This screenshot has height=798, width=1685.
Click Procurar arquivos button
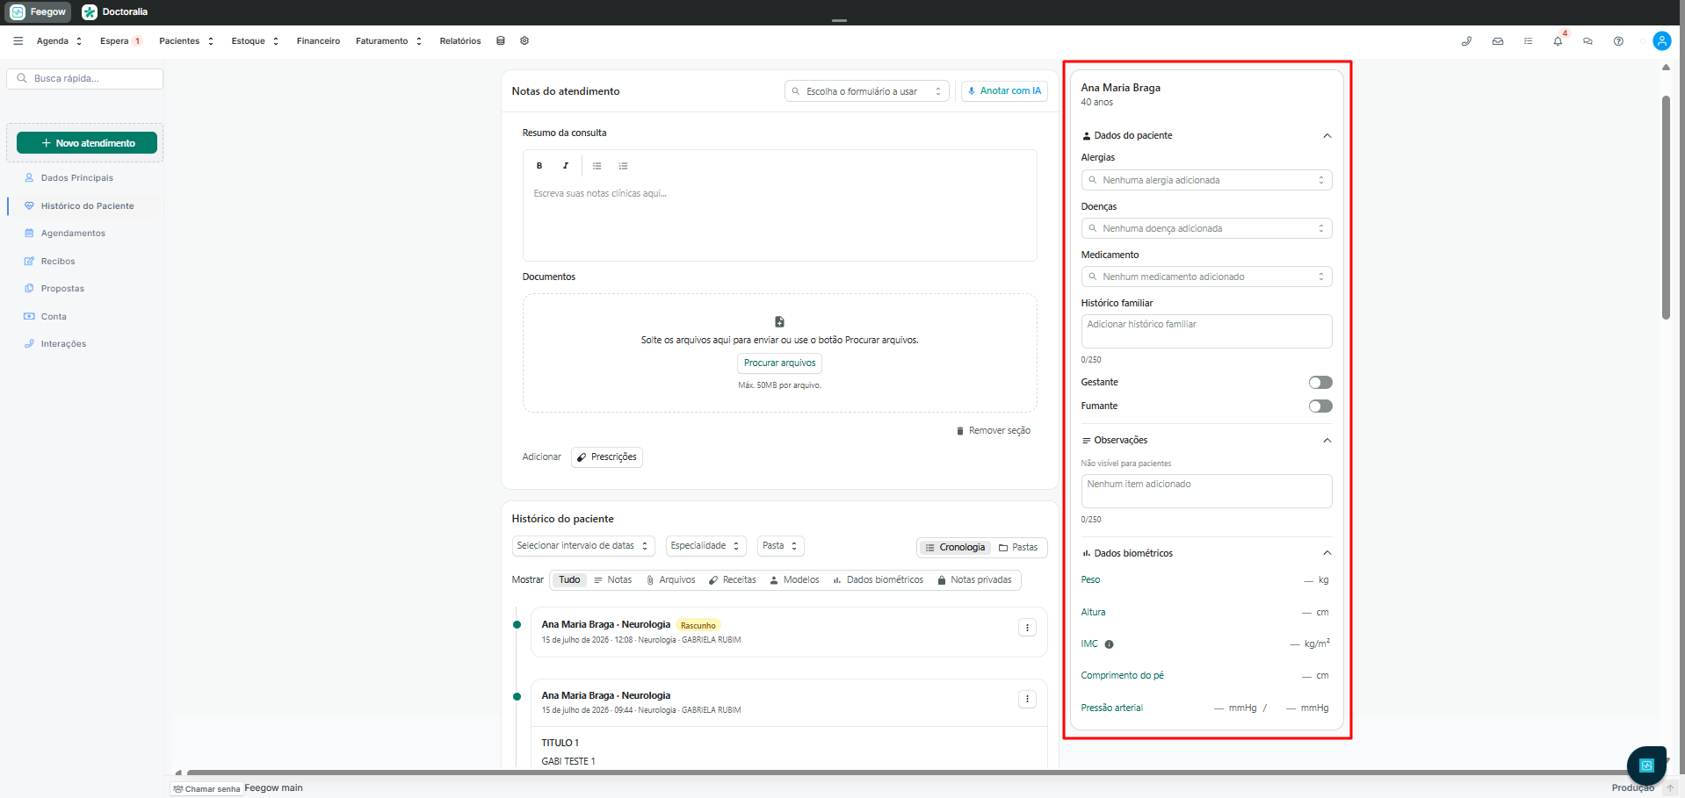pyautogui.click(x=779, y=363)
